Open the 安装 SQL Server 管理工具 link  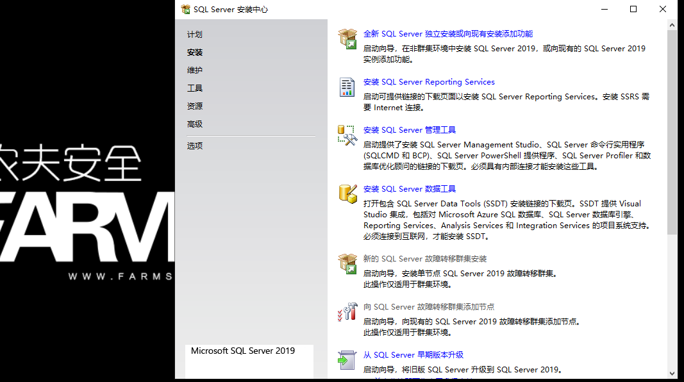point(409,129)
